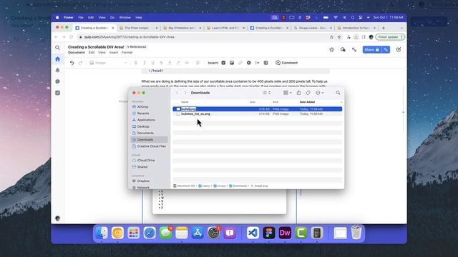458x257 pixels.
Task: Open Finder action ellipsis dropdown
Action: 320,93
